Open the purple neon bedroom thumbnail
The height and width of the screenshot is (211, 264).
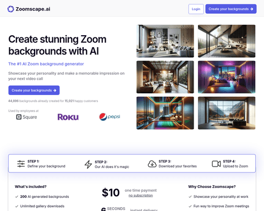point(227,77)
